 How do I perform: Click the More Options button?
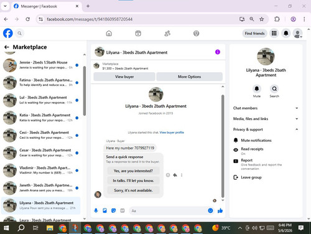pyautogui.click(x=189, y=77)
